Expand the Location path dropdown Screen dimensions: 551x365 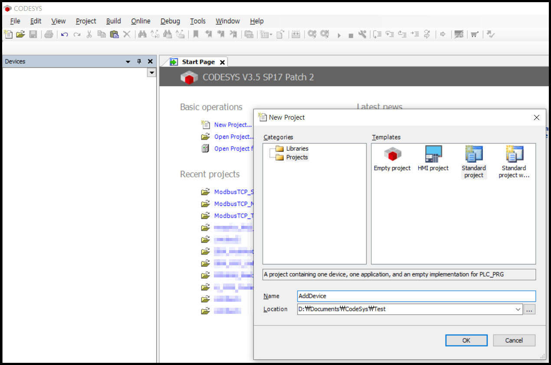click(518, 309)
